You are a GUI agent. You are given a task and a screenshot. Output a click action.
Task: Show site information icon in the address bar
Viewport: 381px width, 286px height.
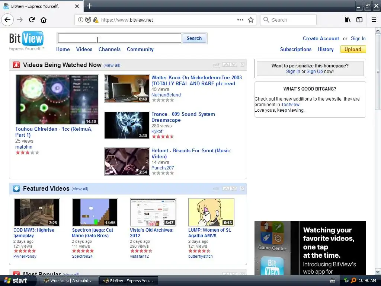80,20
